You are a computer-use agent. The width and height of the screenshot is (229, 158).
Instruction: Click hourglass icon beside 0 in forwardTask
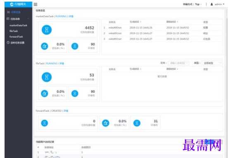44,123
